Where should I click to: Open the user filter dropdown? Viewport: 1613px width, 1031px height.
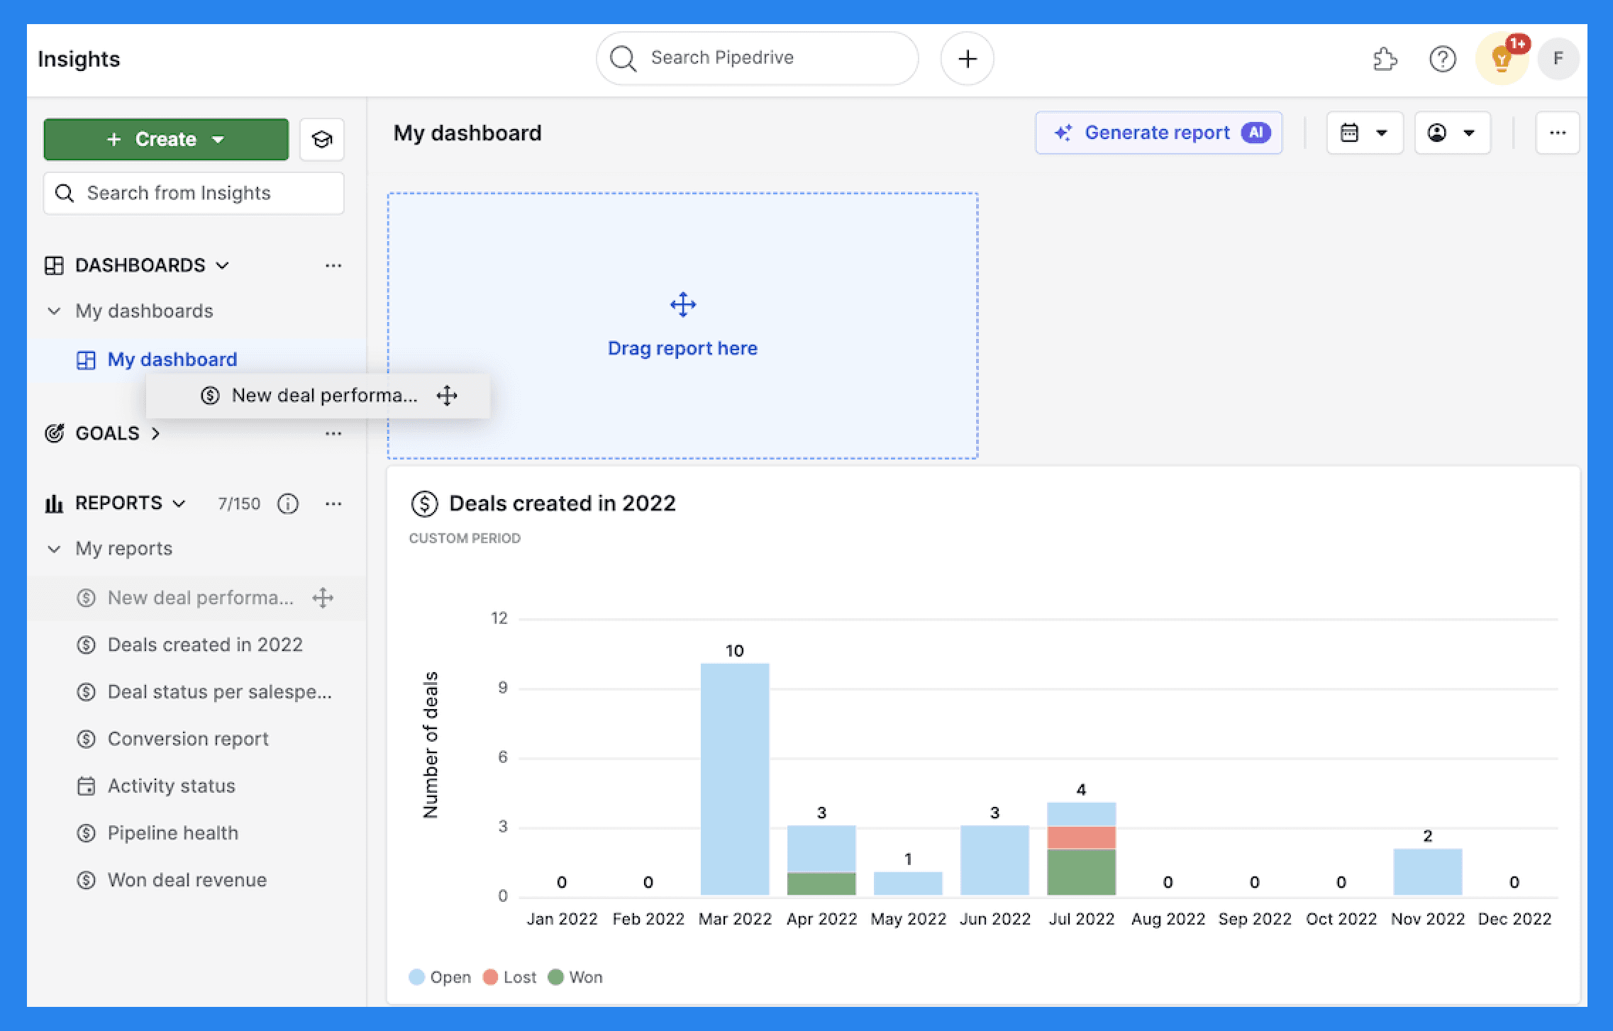(1453, 133)
